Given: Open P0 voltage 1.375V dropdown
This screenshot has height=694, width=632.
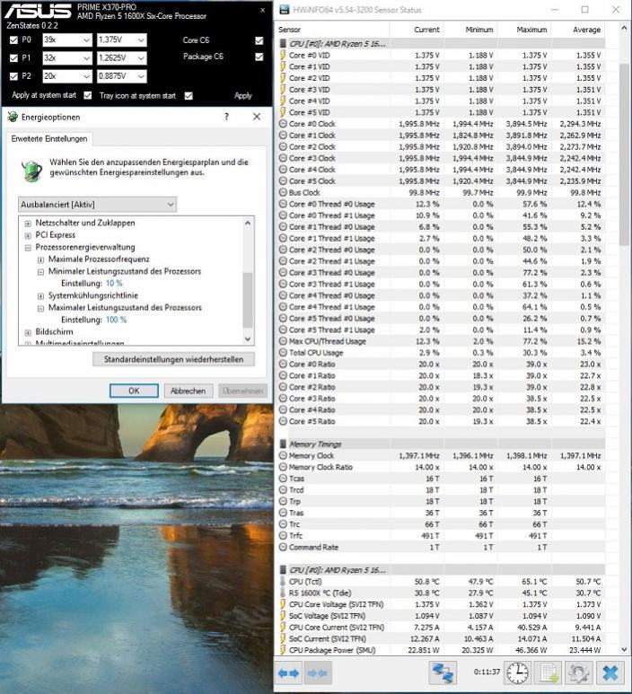Looking at the screenshot, I should [x=122, y=40].
